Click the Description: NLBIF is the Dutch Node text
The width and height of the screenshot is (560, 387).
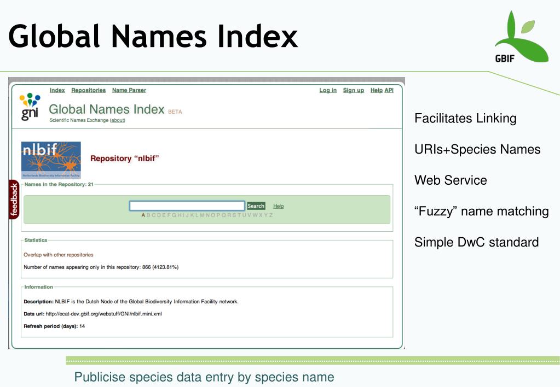(x=131, y=301)
